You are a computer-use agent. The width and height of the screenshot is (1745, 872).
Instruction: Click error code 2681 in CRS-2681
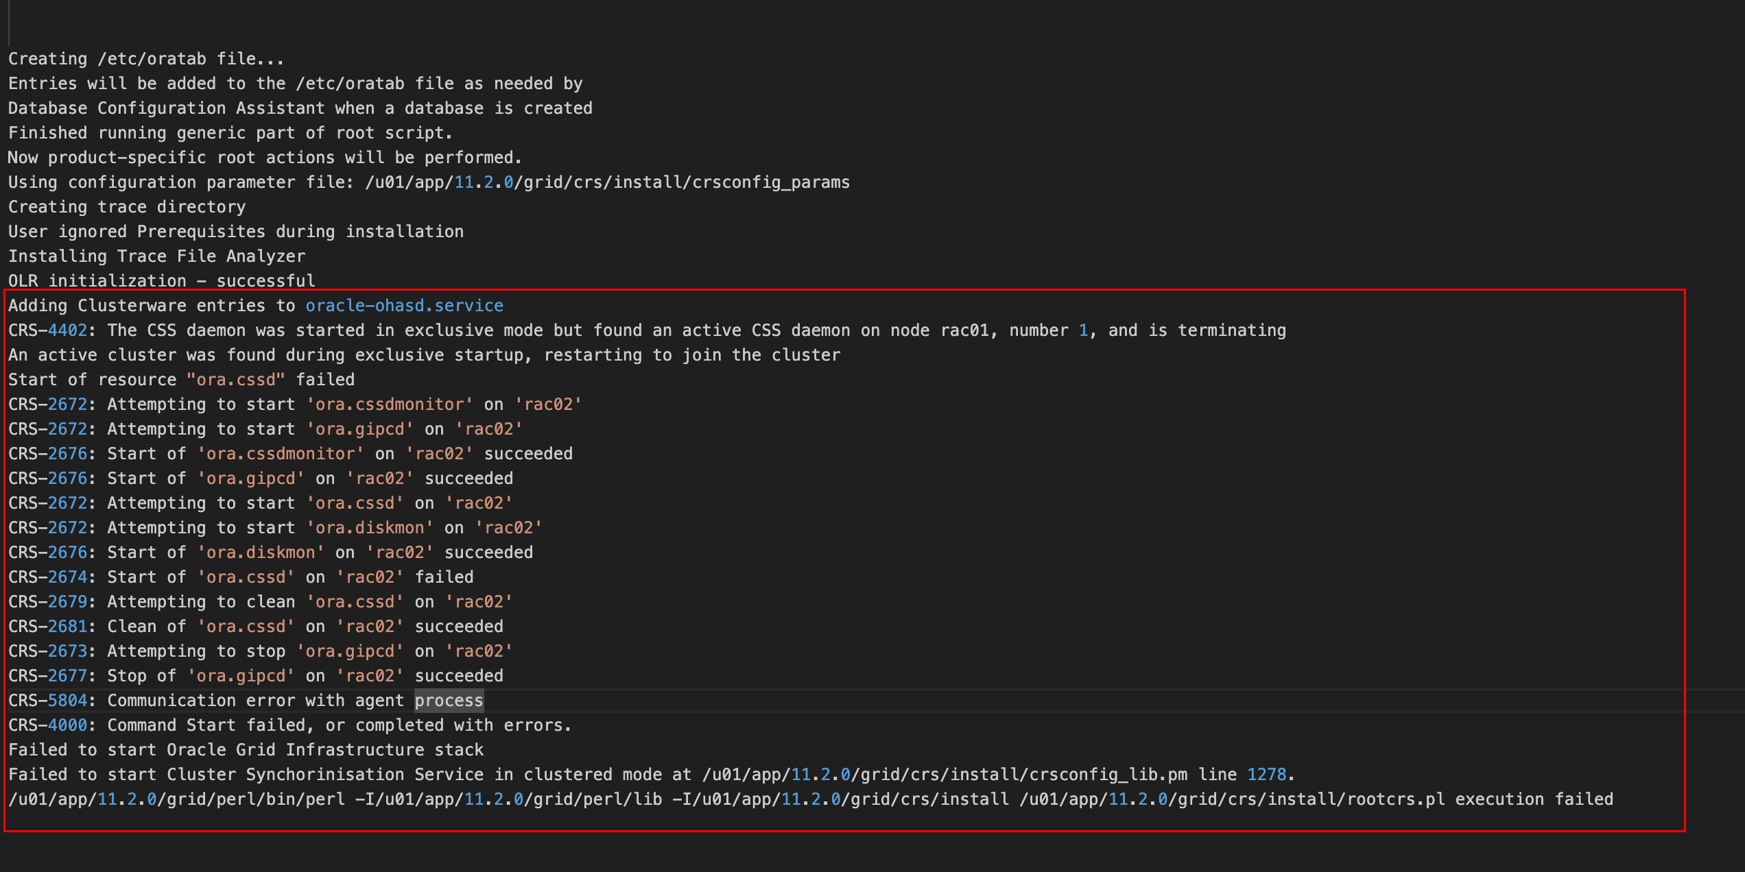click(67, 627)
